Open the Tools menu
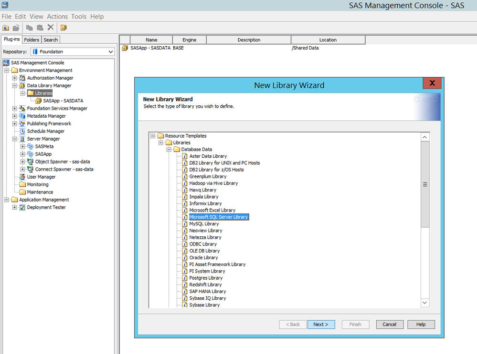Screen dimensions: 477x354 pyautogui.click(x=79, y=16)
